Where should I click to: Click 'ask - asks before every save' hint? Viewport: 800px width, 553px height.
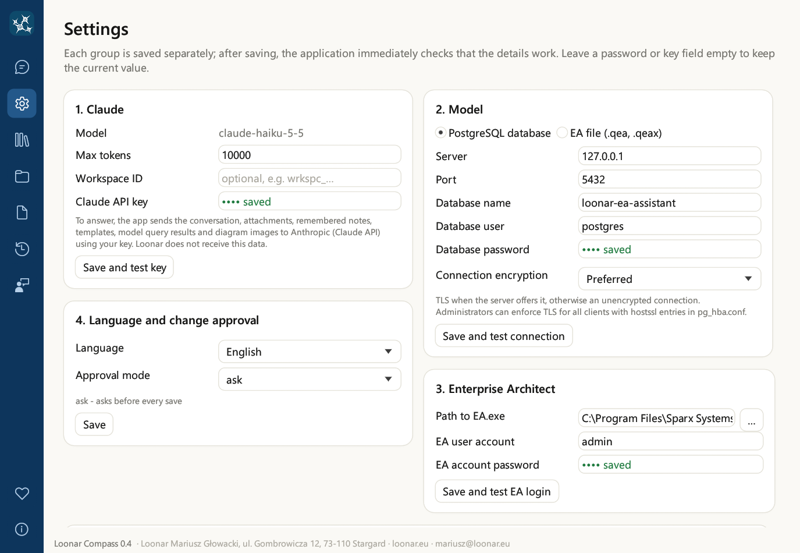click(x=129, y=401)
